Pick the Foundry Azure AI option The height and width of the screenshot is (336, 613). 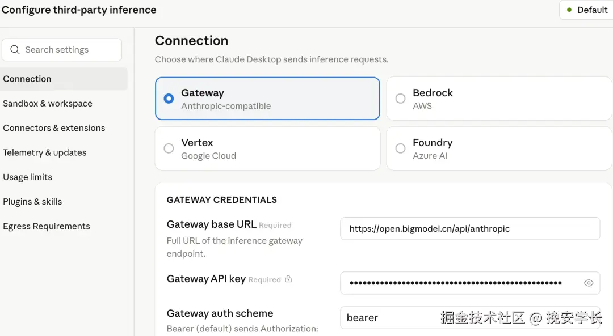pos(400,148)
